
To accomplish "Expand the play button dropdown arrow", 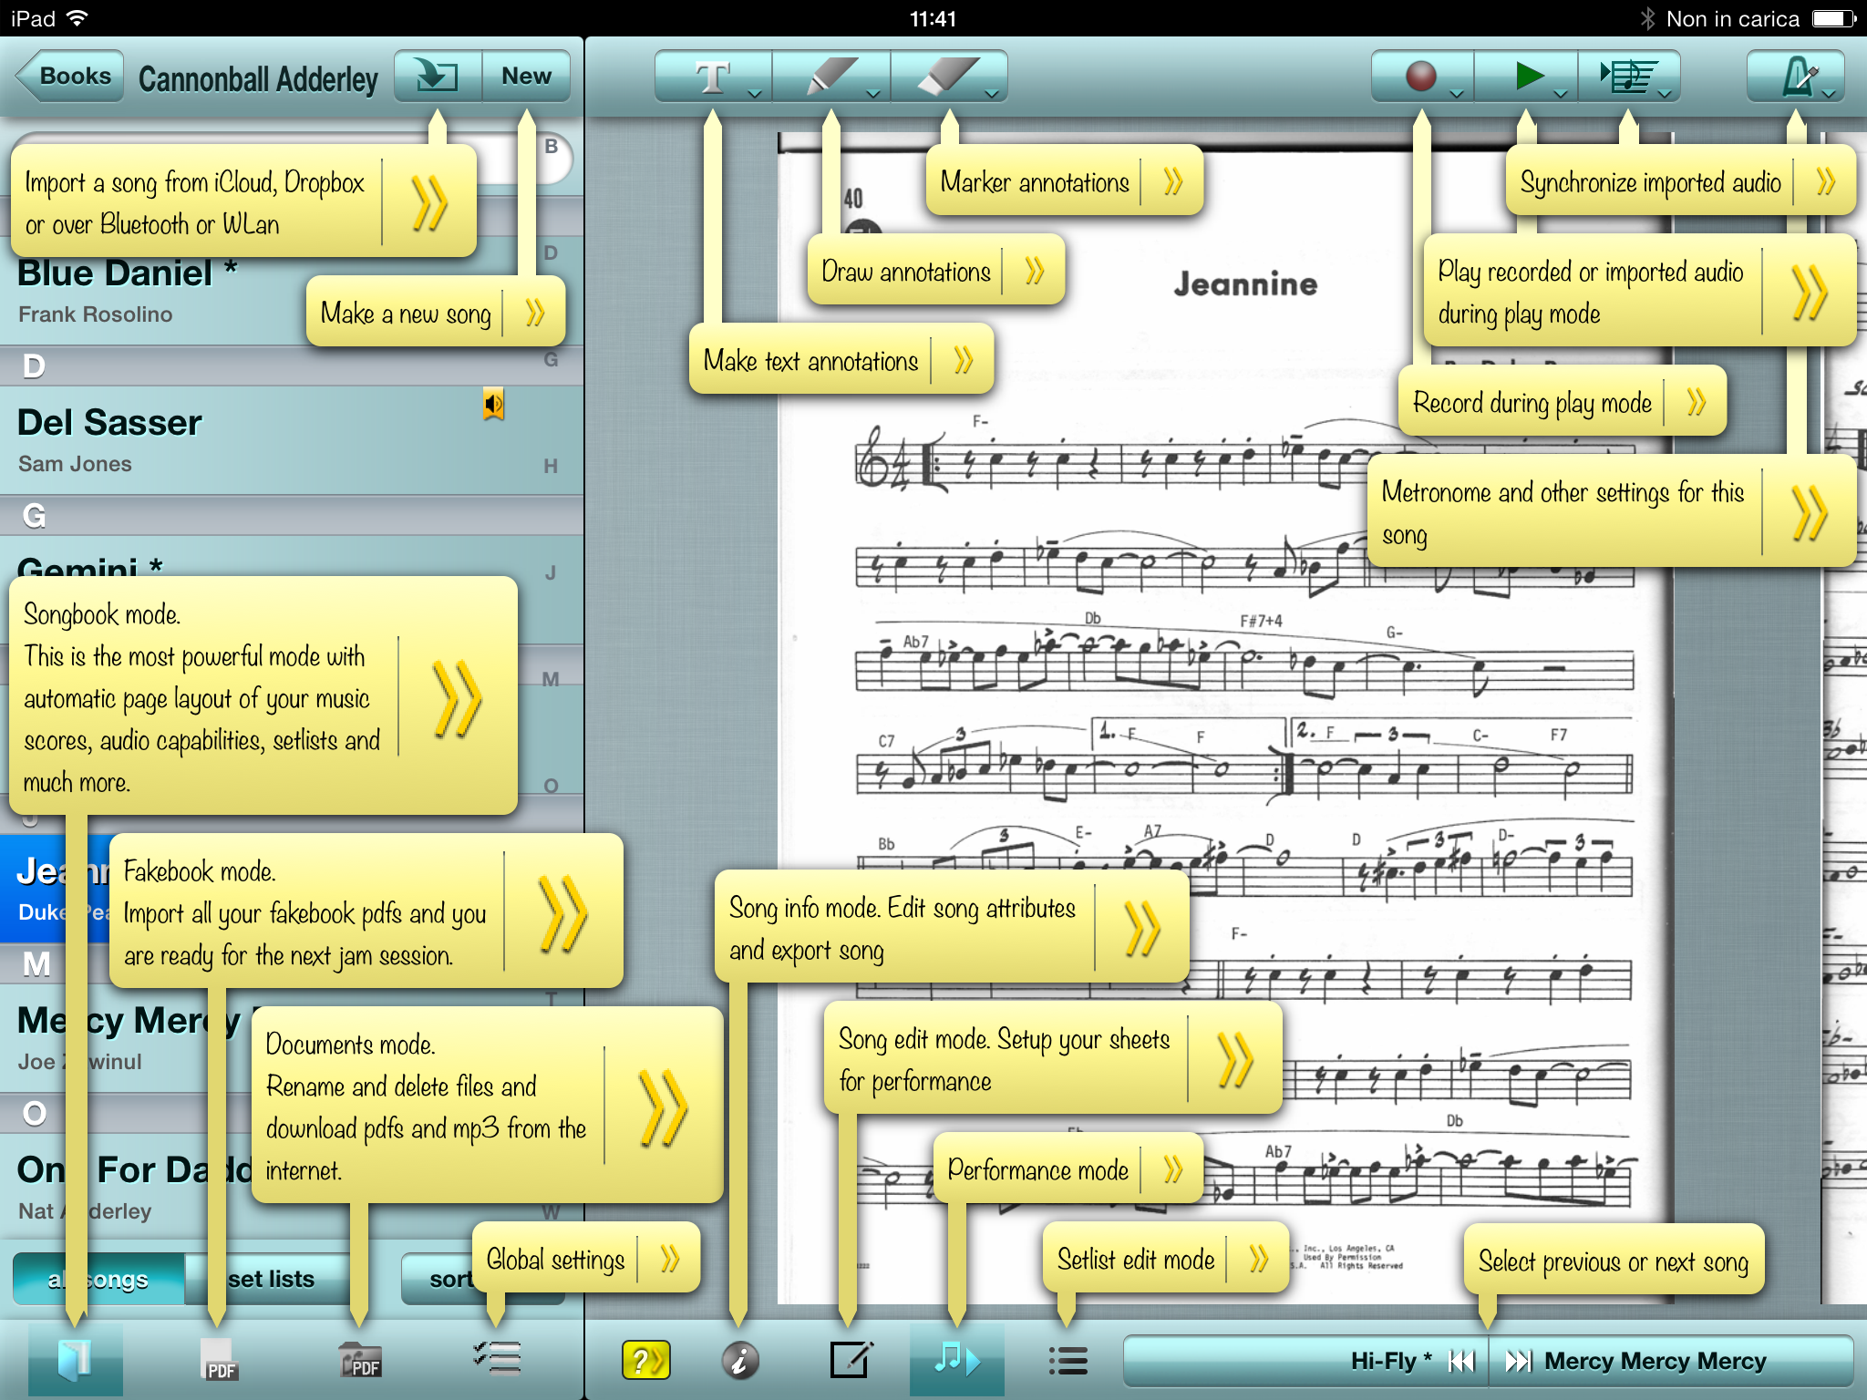I will point(1560,93).
